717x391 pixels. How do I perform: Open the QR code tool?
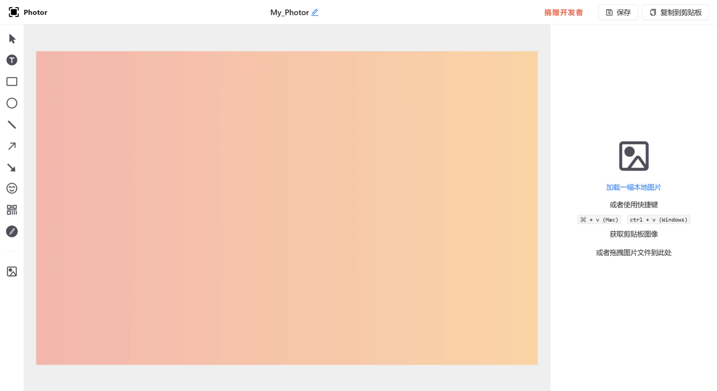click(x=12, y=210)
